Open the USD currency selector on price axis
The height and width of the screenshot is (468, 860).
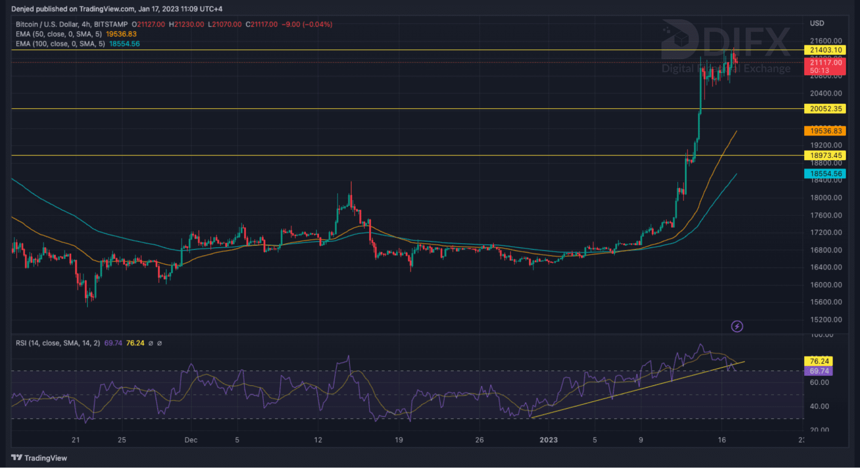pyautogui.click(x=817, y=23)
